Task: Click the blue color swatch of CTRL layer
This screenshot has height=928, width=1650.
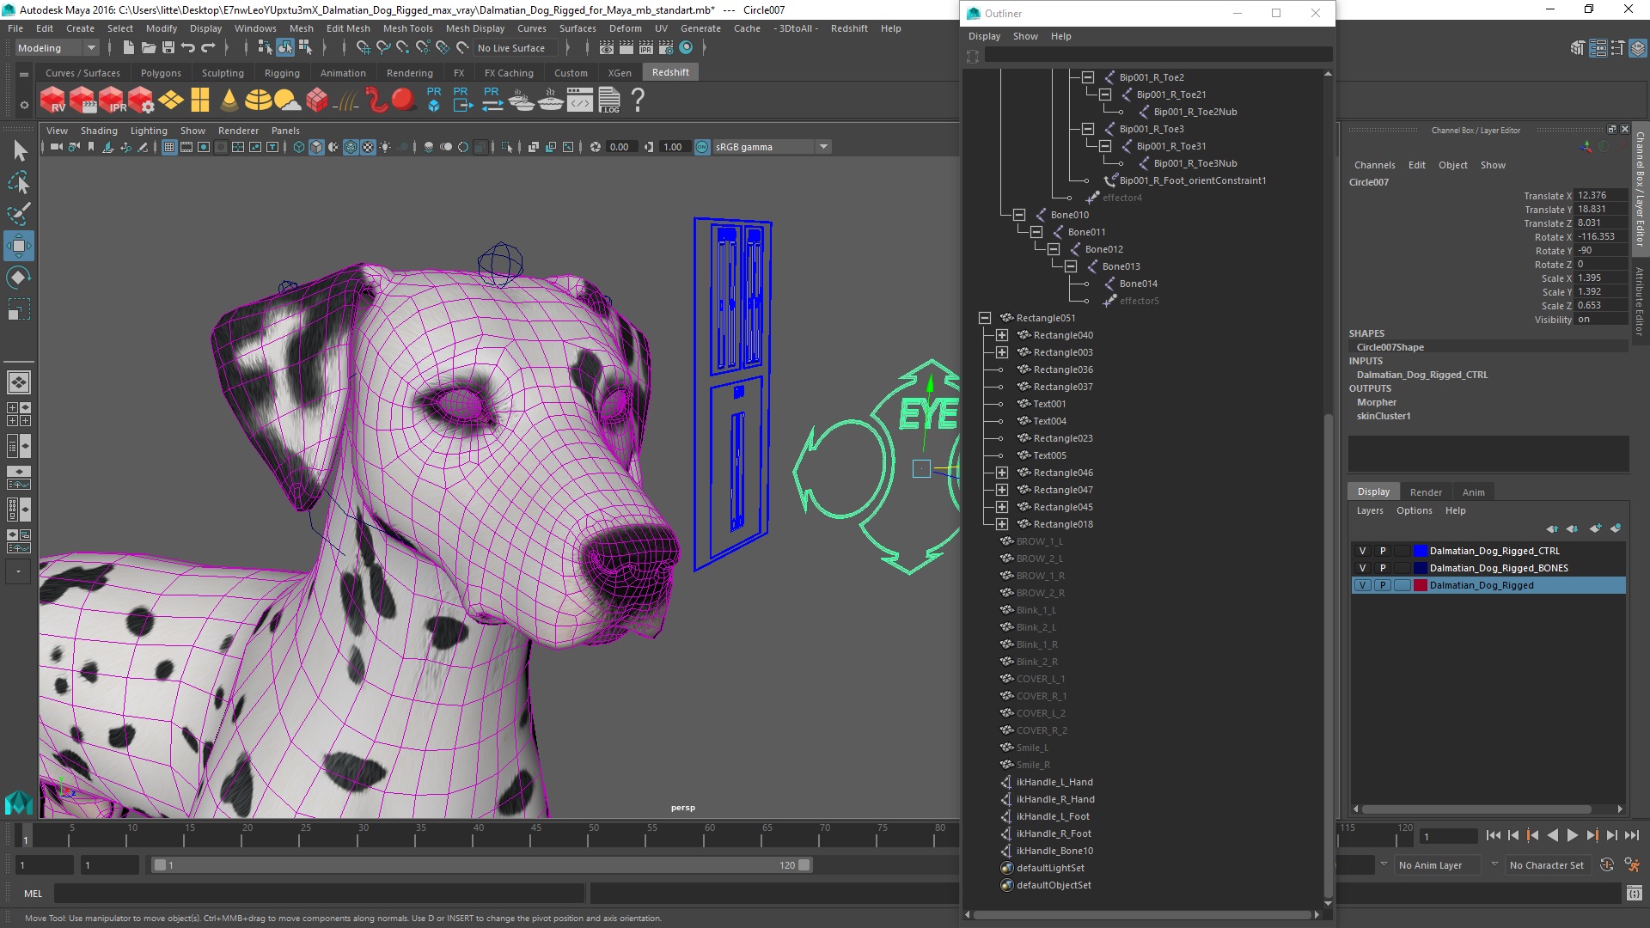Action: pyautogui.click(x=1421, y=551)
